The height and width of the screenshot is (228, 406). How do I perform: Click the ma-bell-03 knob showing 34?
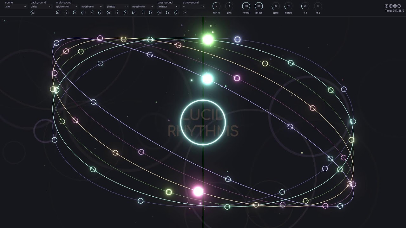tap(134, 13)
